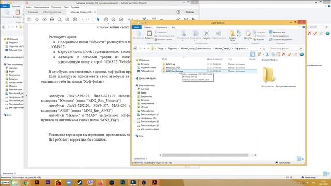Screen dimensions: 331x186
Task: Open the address bar history dropdown arrow
Action: (260, 49)
